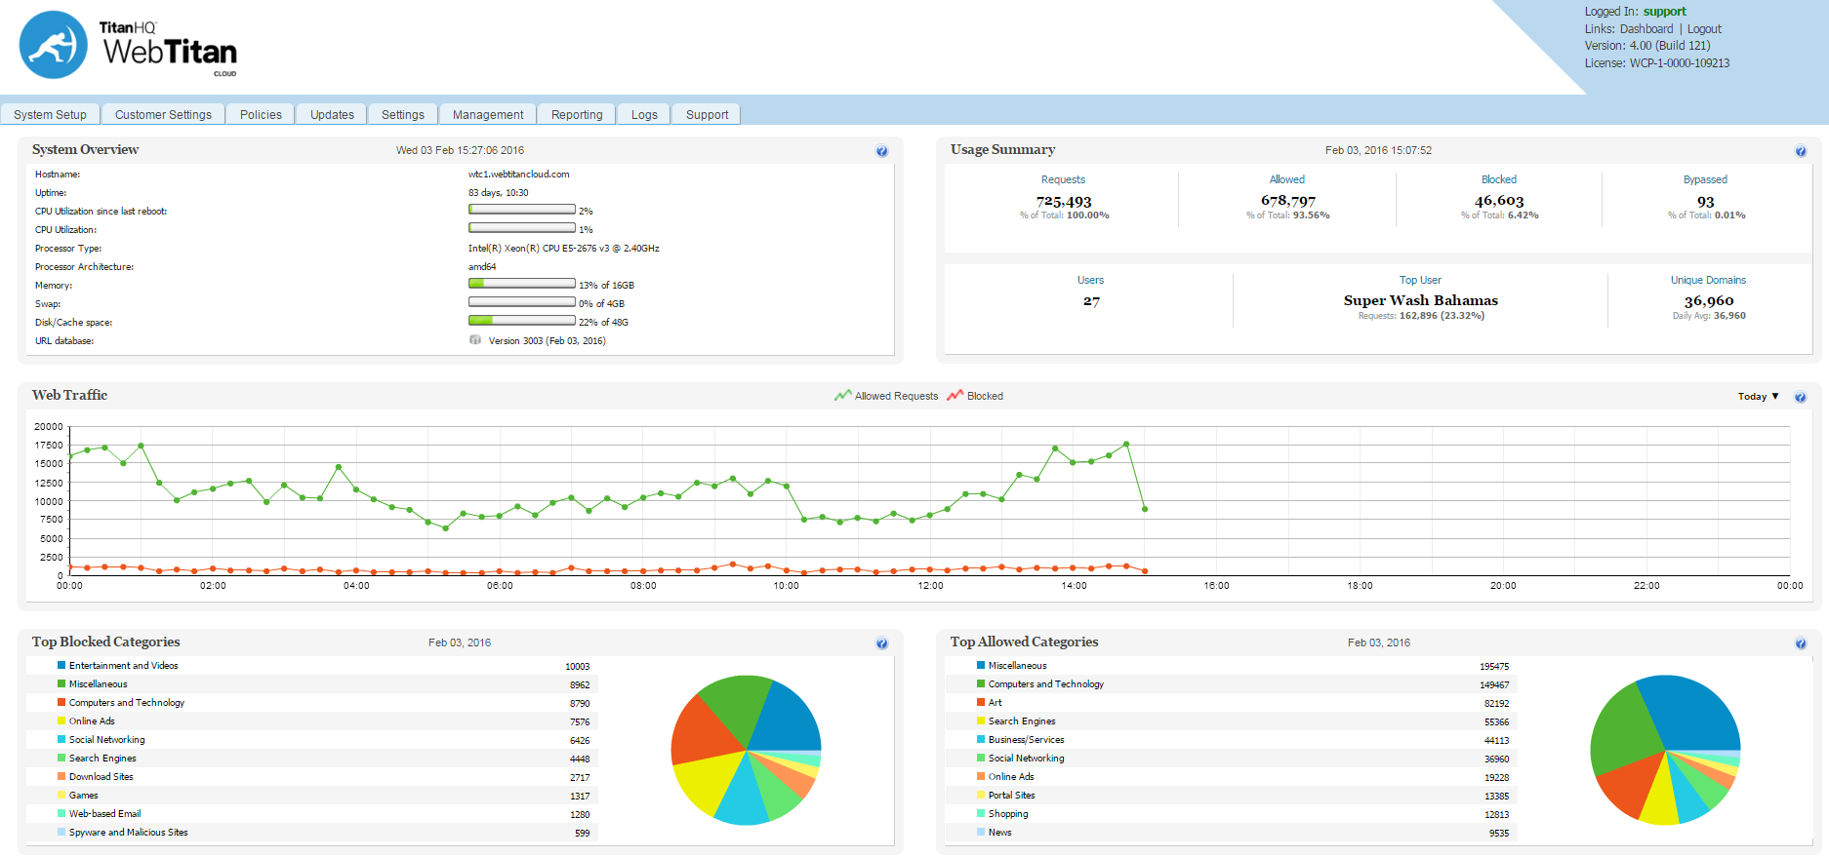Click the blue slice of Top Allowed pie chart

pos(1693,712)
